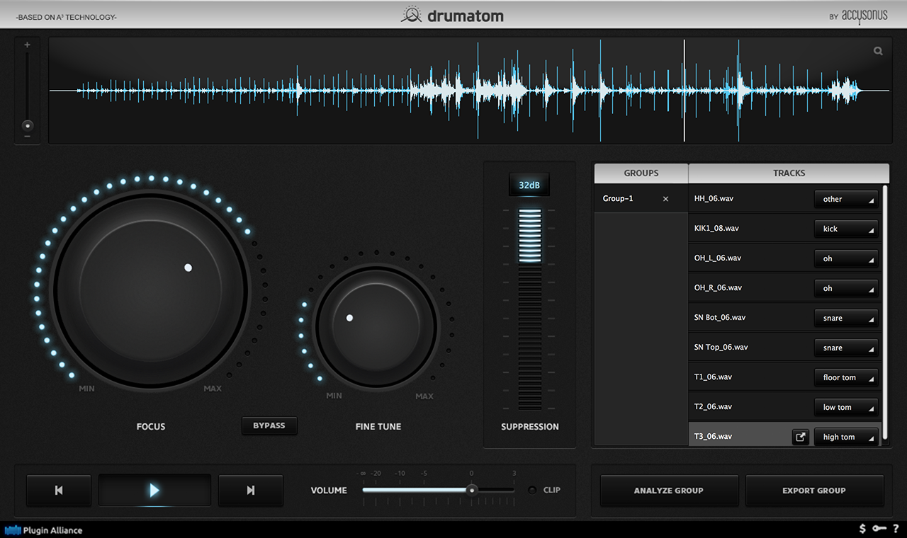Screen dimensions: 907x538
Task: Open the type dropdown for OH_L_06.wav
Action: click(x=846, y=258)
